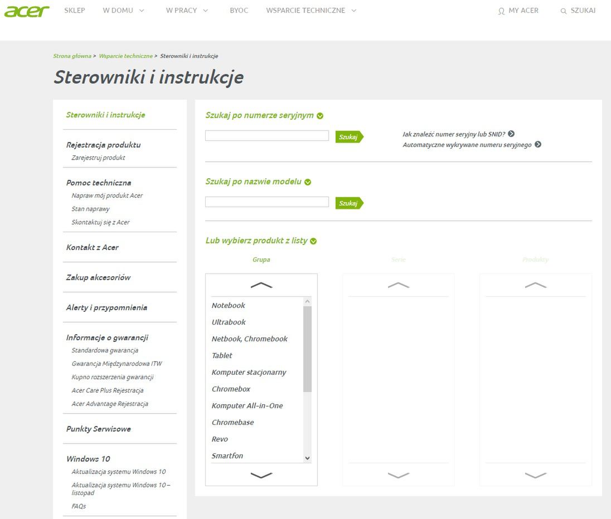
Task: Select 'Komputer stacjonarny' in the Grupa list
Action: tap(249, 372)
